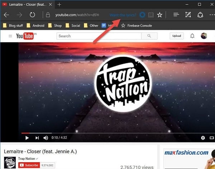The image size is (215, 169).
Task: Click the 0:10 / 4:32 time display
Action: point(59,137)
